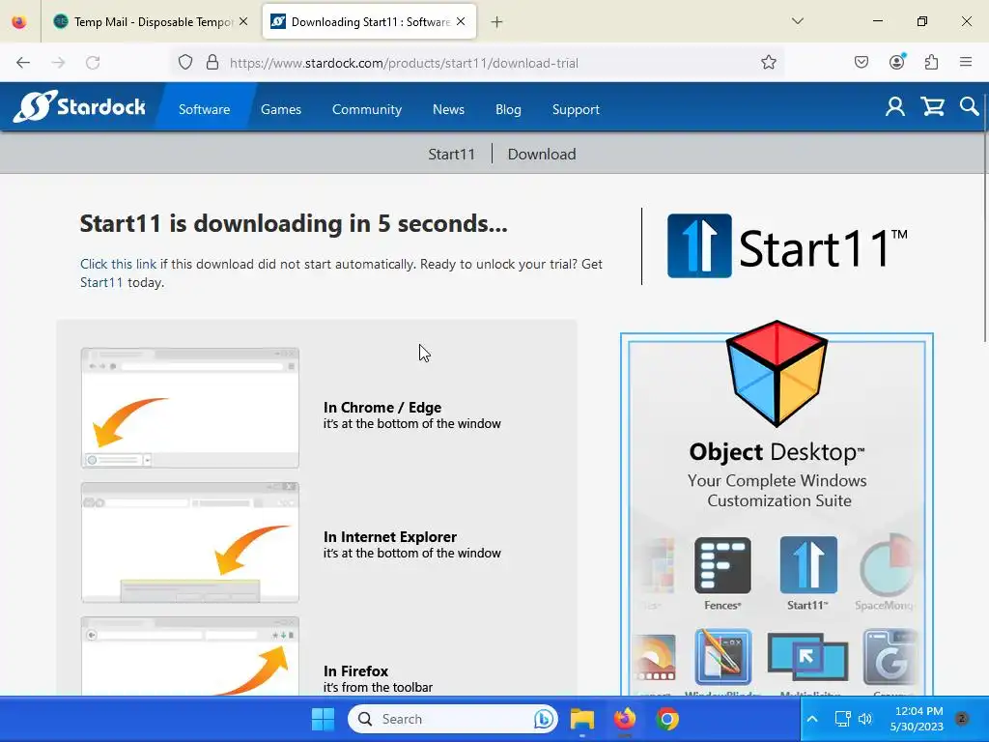Viewport: 989px width, 742px height.
Task: Open a new browser tab
Action: pyautogui.click(x=497, y=22)
